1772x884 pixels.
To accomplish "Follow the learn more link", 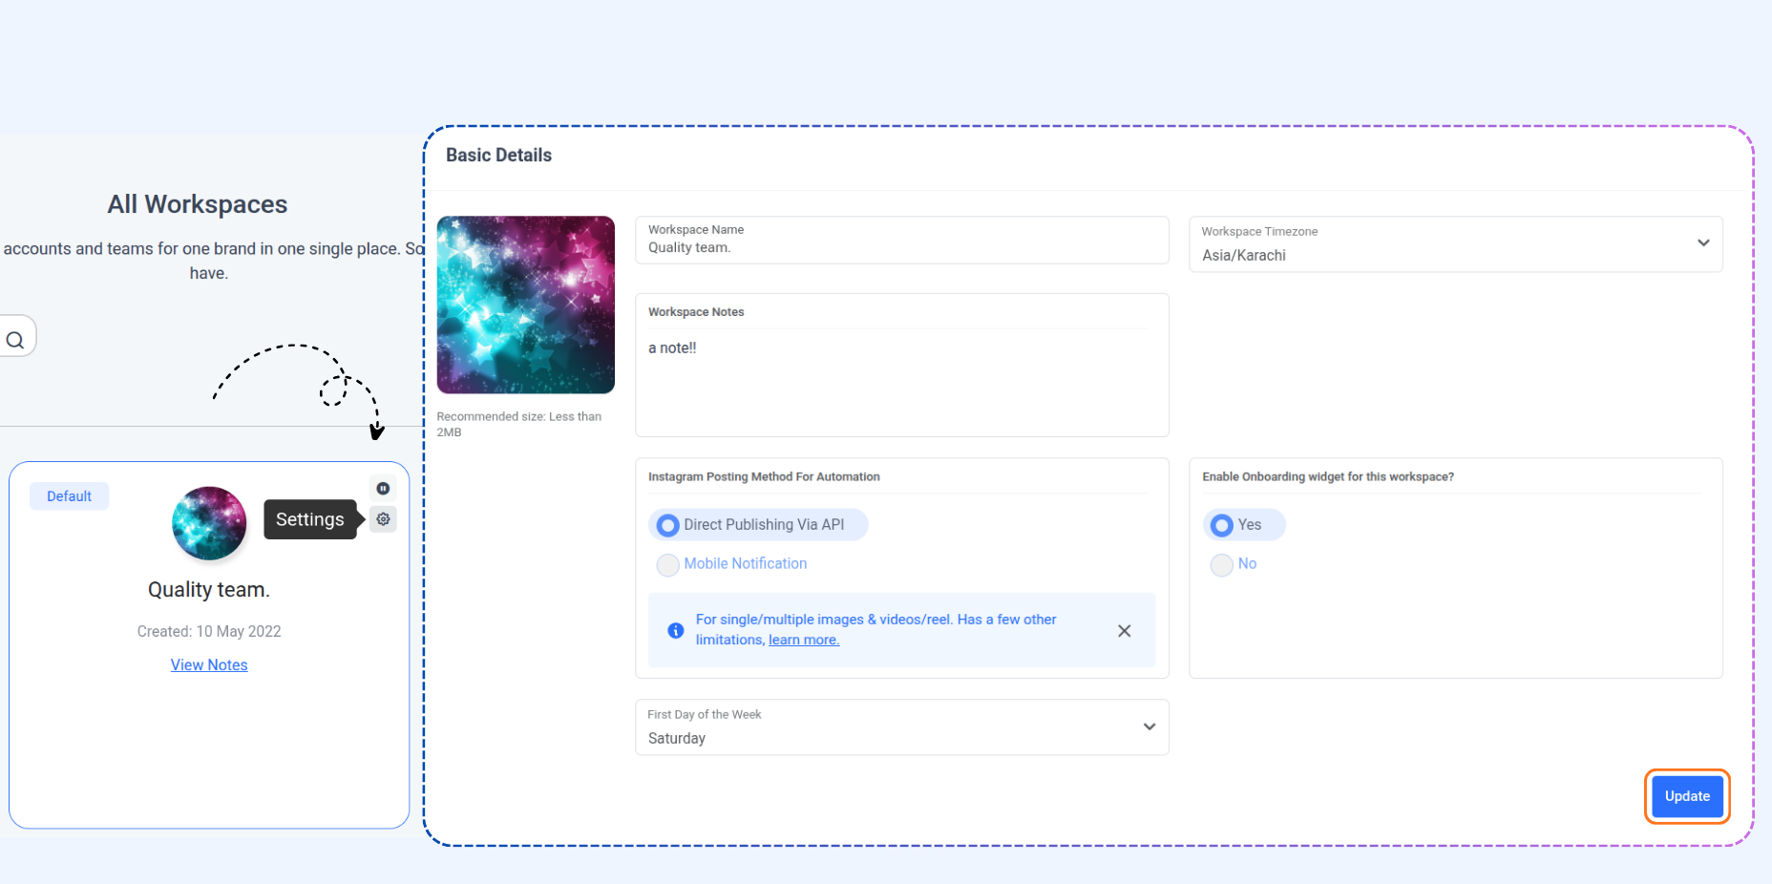I will tap(804, 641).
